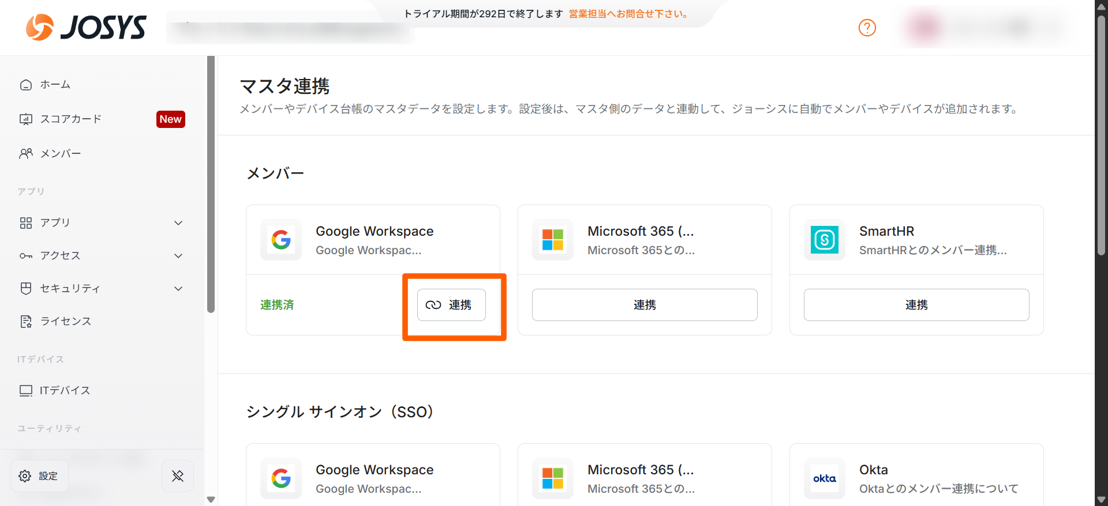
Task: Click the 営業担当へお問合せ下さい link
Action: tap(628, 14)
